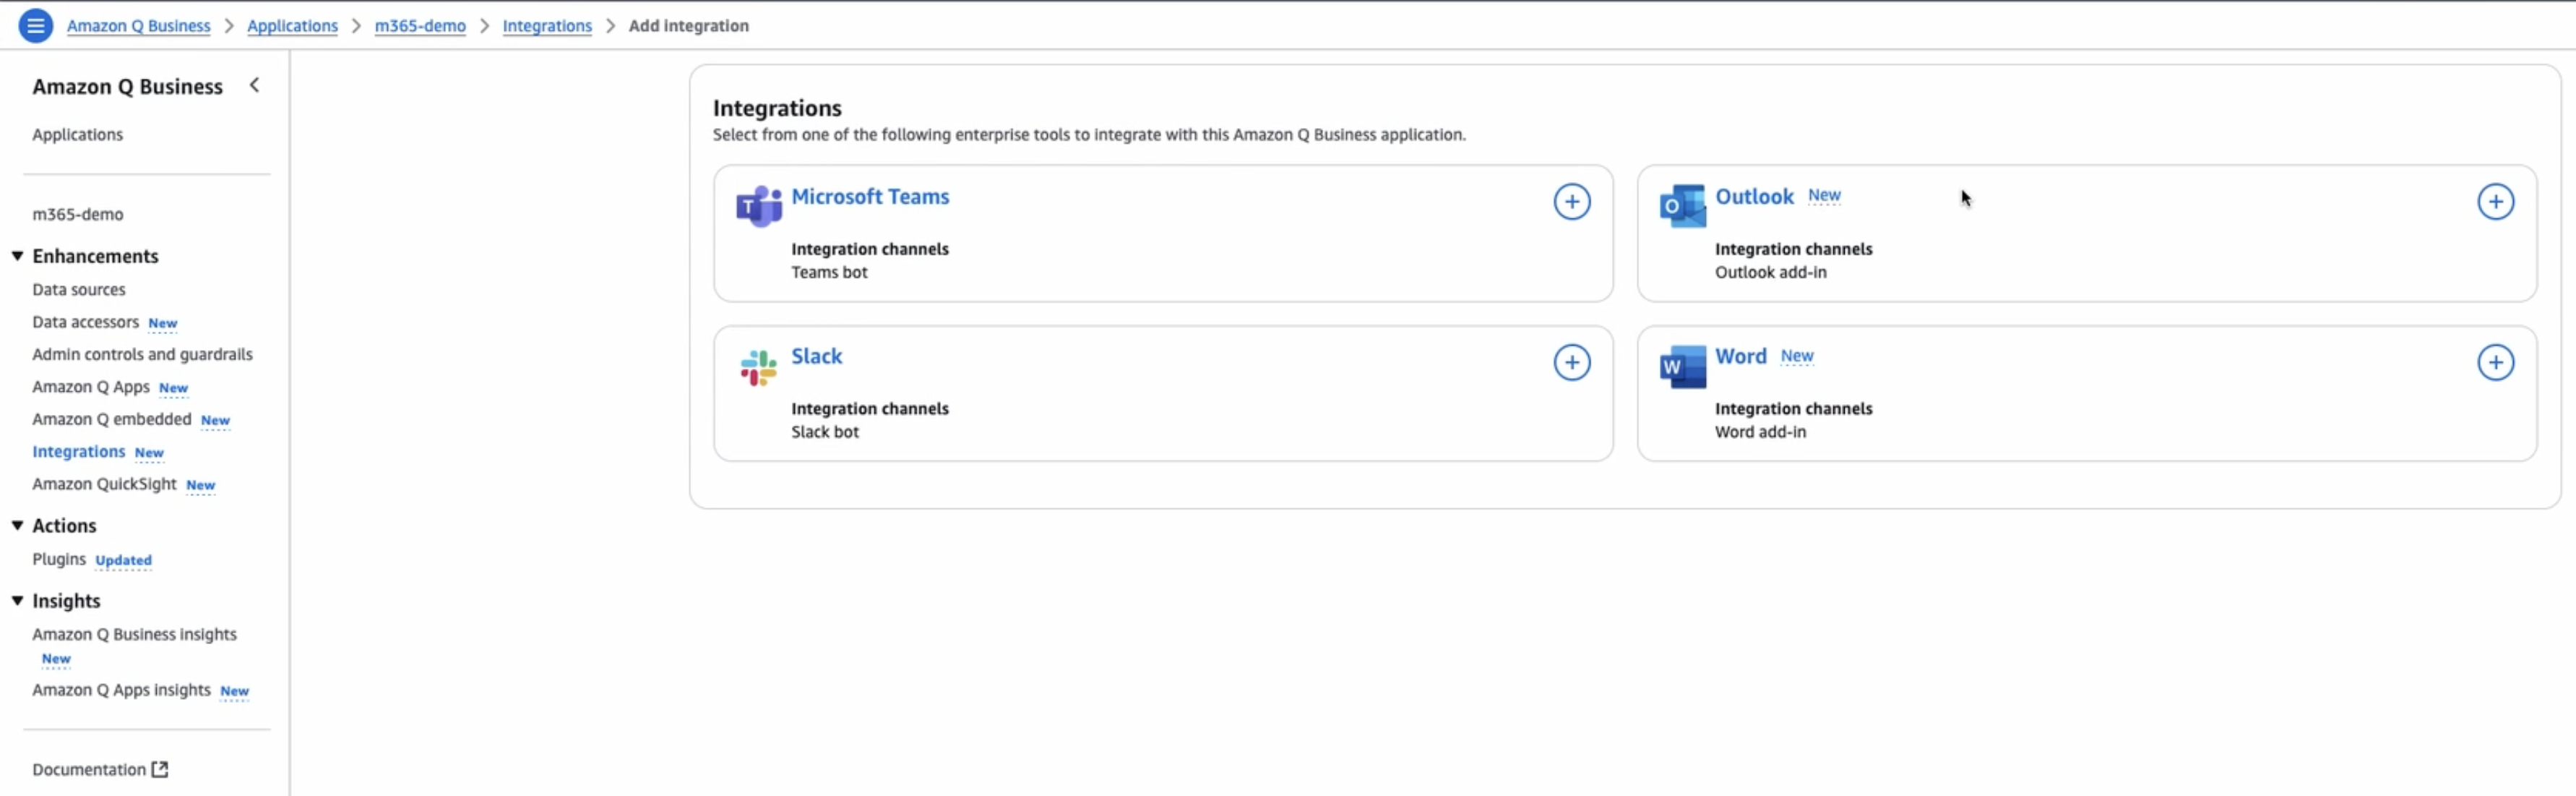Click the Outlook logo icon
This screenshot has height=796, width=2576.
coord(1682,206)
